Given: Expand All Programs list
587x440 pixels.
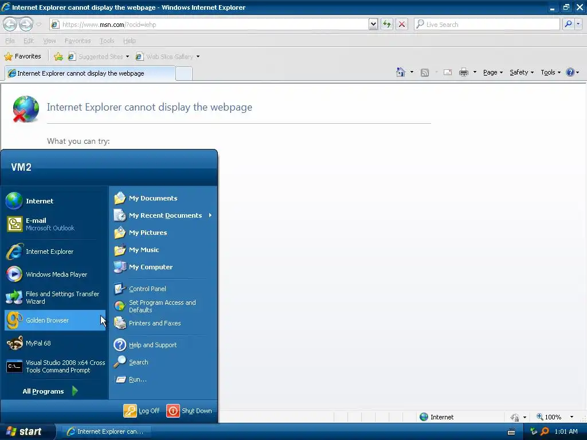Looking at the screenshot, I should click(x=50, y=391).
